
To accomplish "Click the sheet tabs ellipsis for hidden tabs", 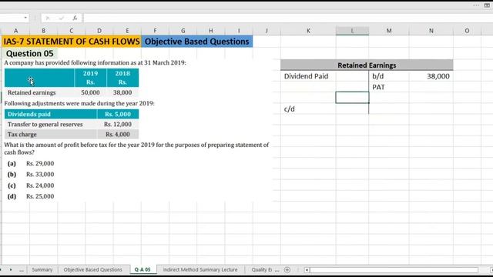I will (x=21, y=270).
